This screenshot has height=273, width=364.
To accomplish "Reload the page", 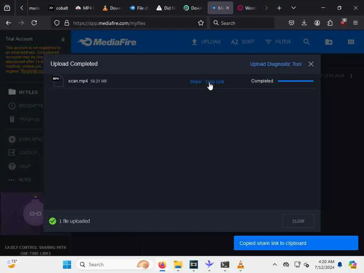I will [x=34, y=23].
